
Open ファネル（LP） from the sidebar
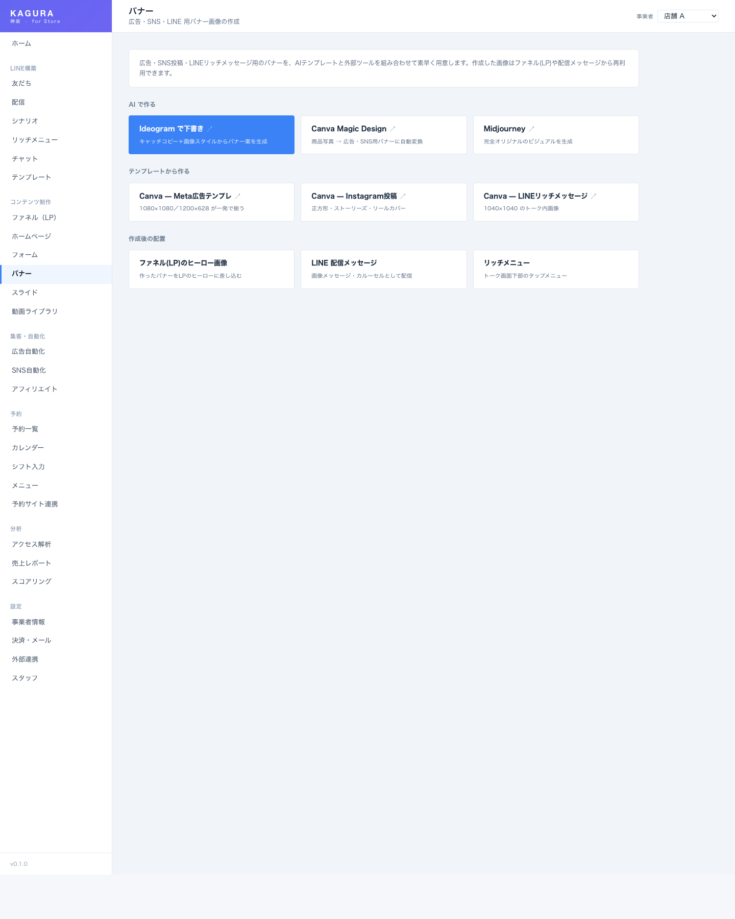[34, 217]
